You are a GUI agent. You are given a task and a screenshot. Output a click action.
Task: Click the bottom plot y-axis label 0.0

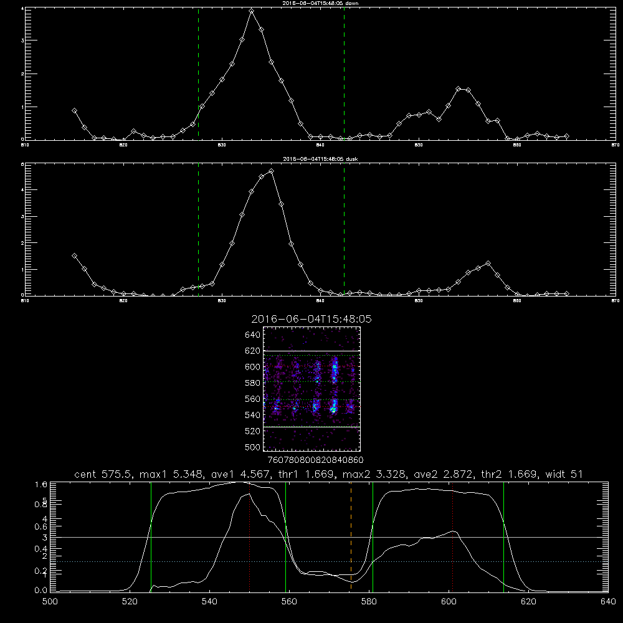click(41, 591)
